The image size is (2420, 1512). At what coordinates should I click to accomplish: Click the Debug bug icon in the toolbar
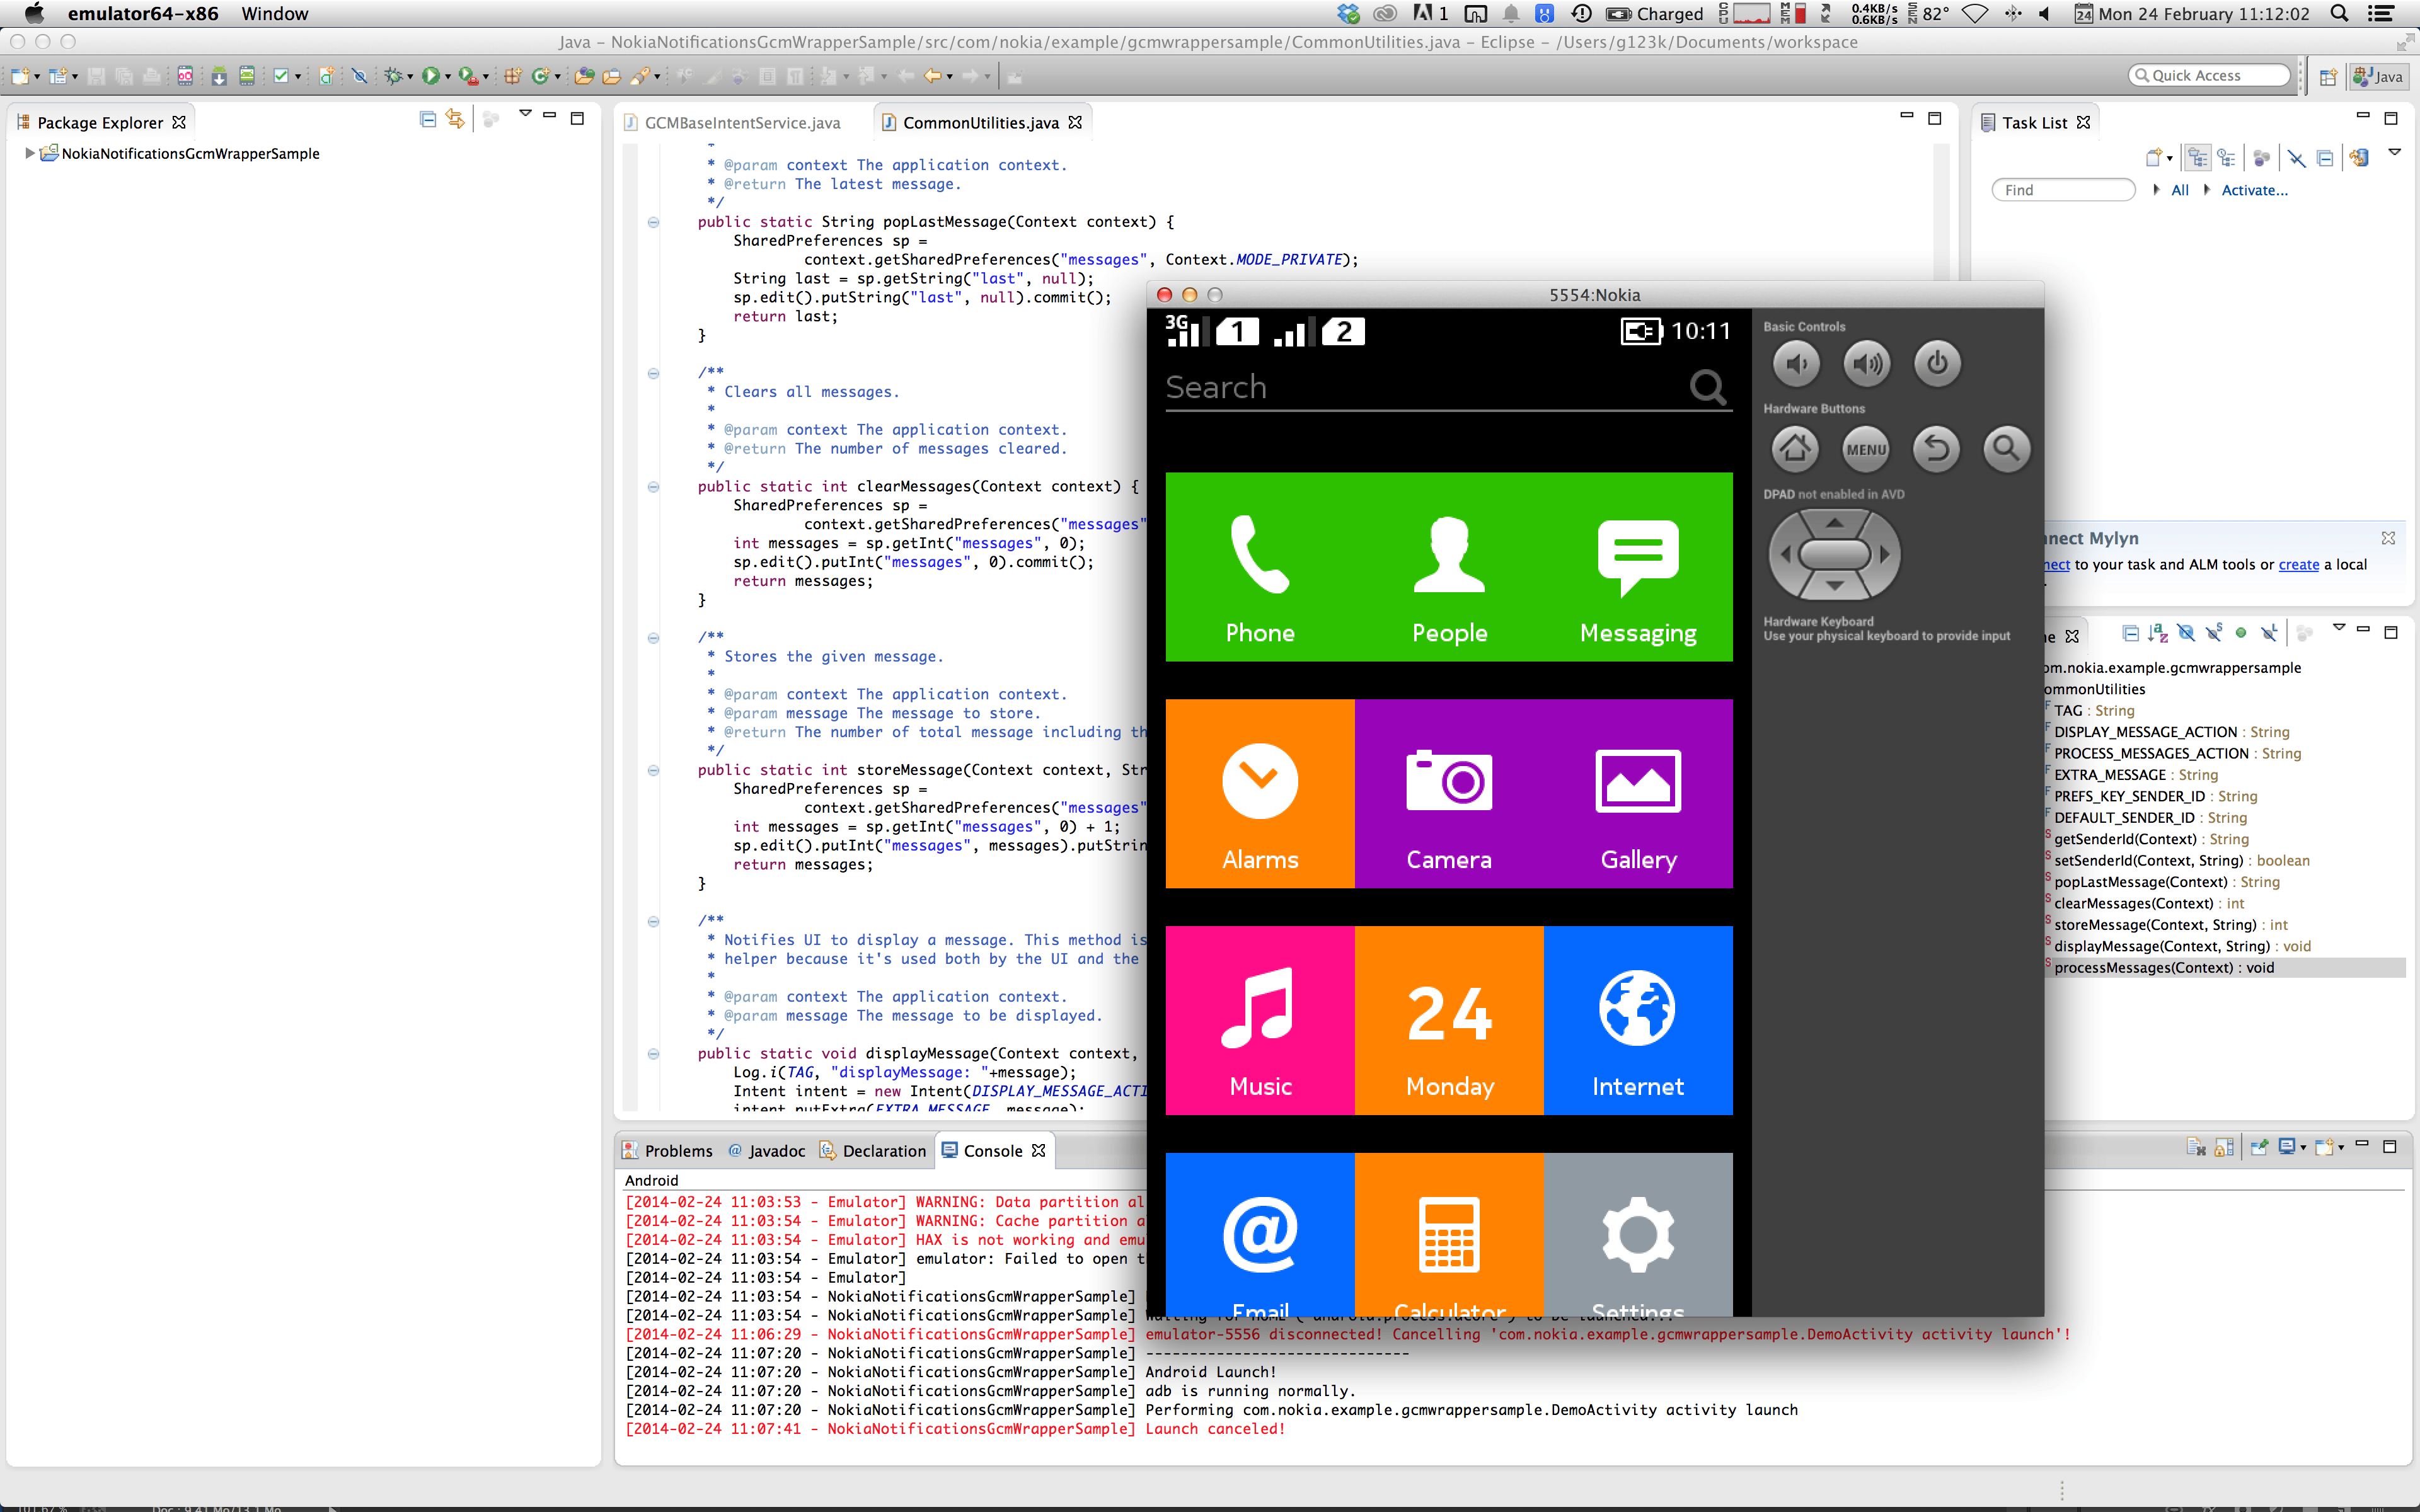click(393, 76)
